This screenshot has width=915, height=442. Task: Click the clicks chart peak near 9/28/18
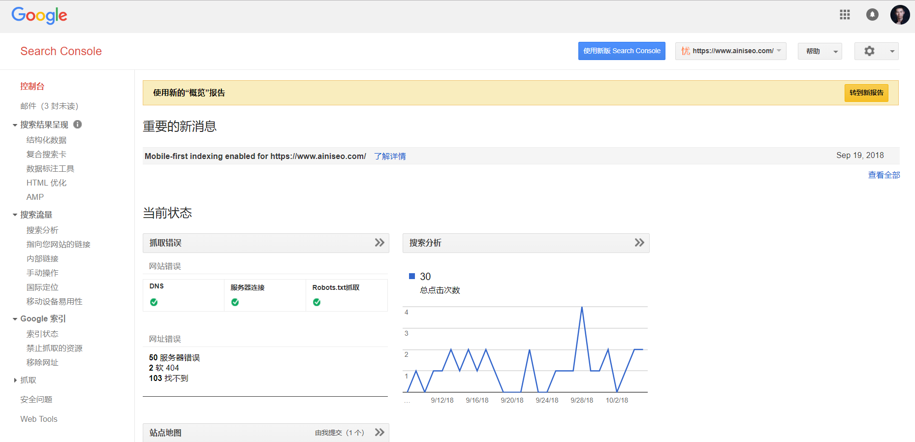582,308
